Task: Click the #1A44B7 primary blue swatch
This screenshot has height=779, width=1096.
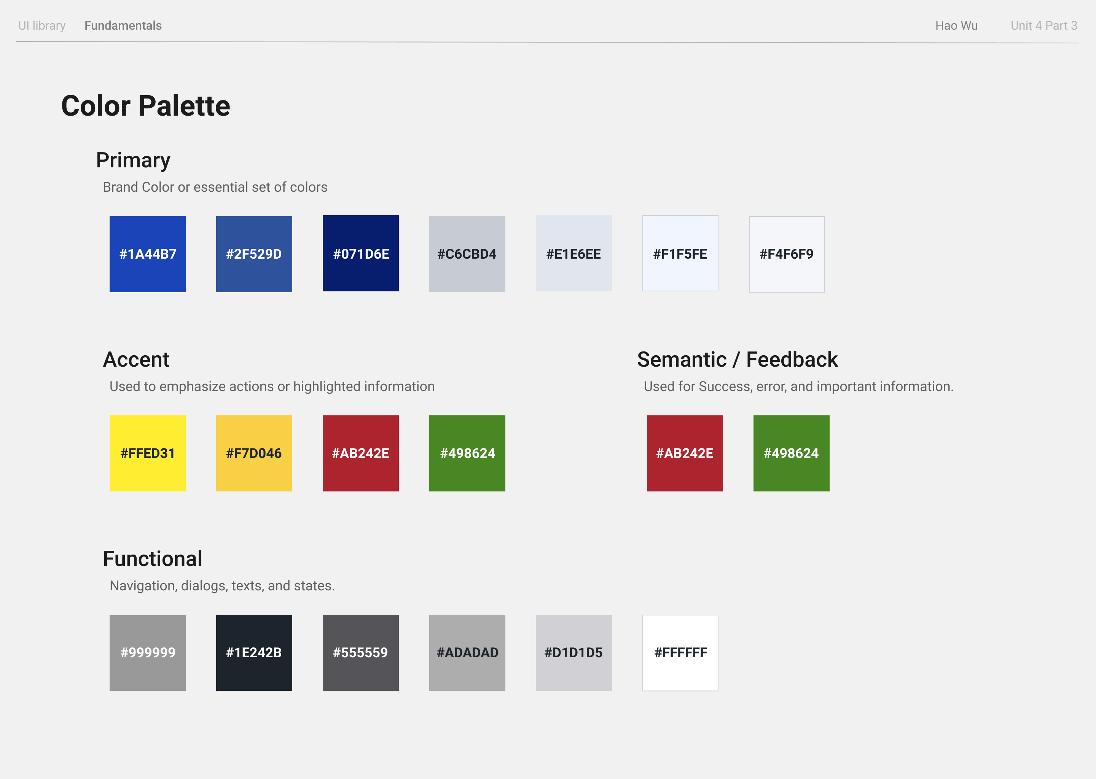Action: [147, 254]
